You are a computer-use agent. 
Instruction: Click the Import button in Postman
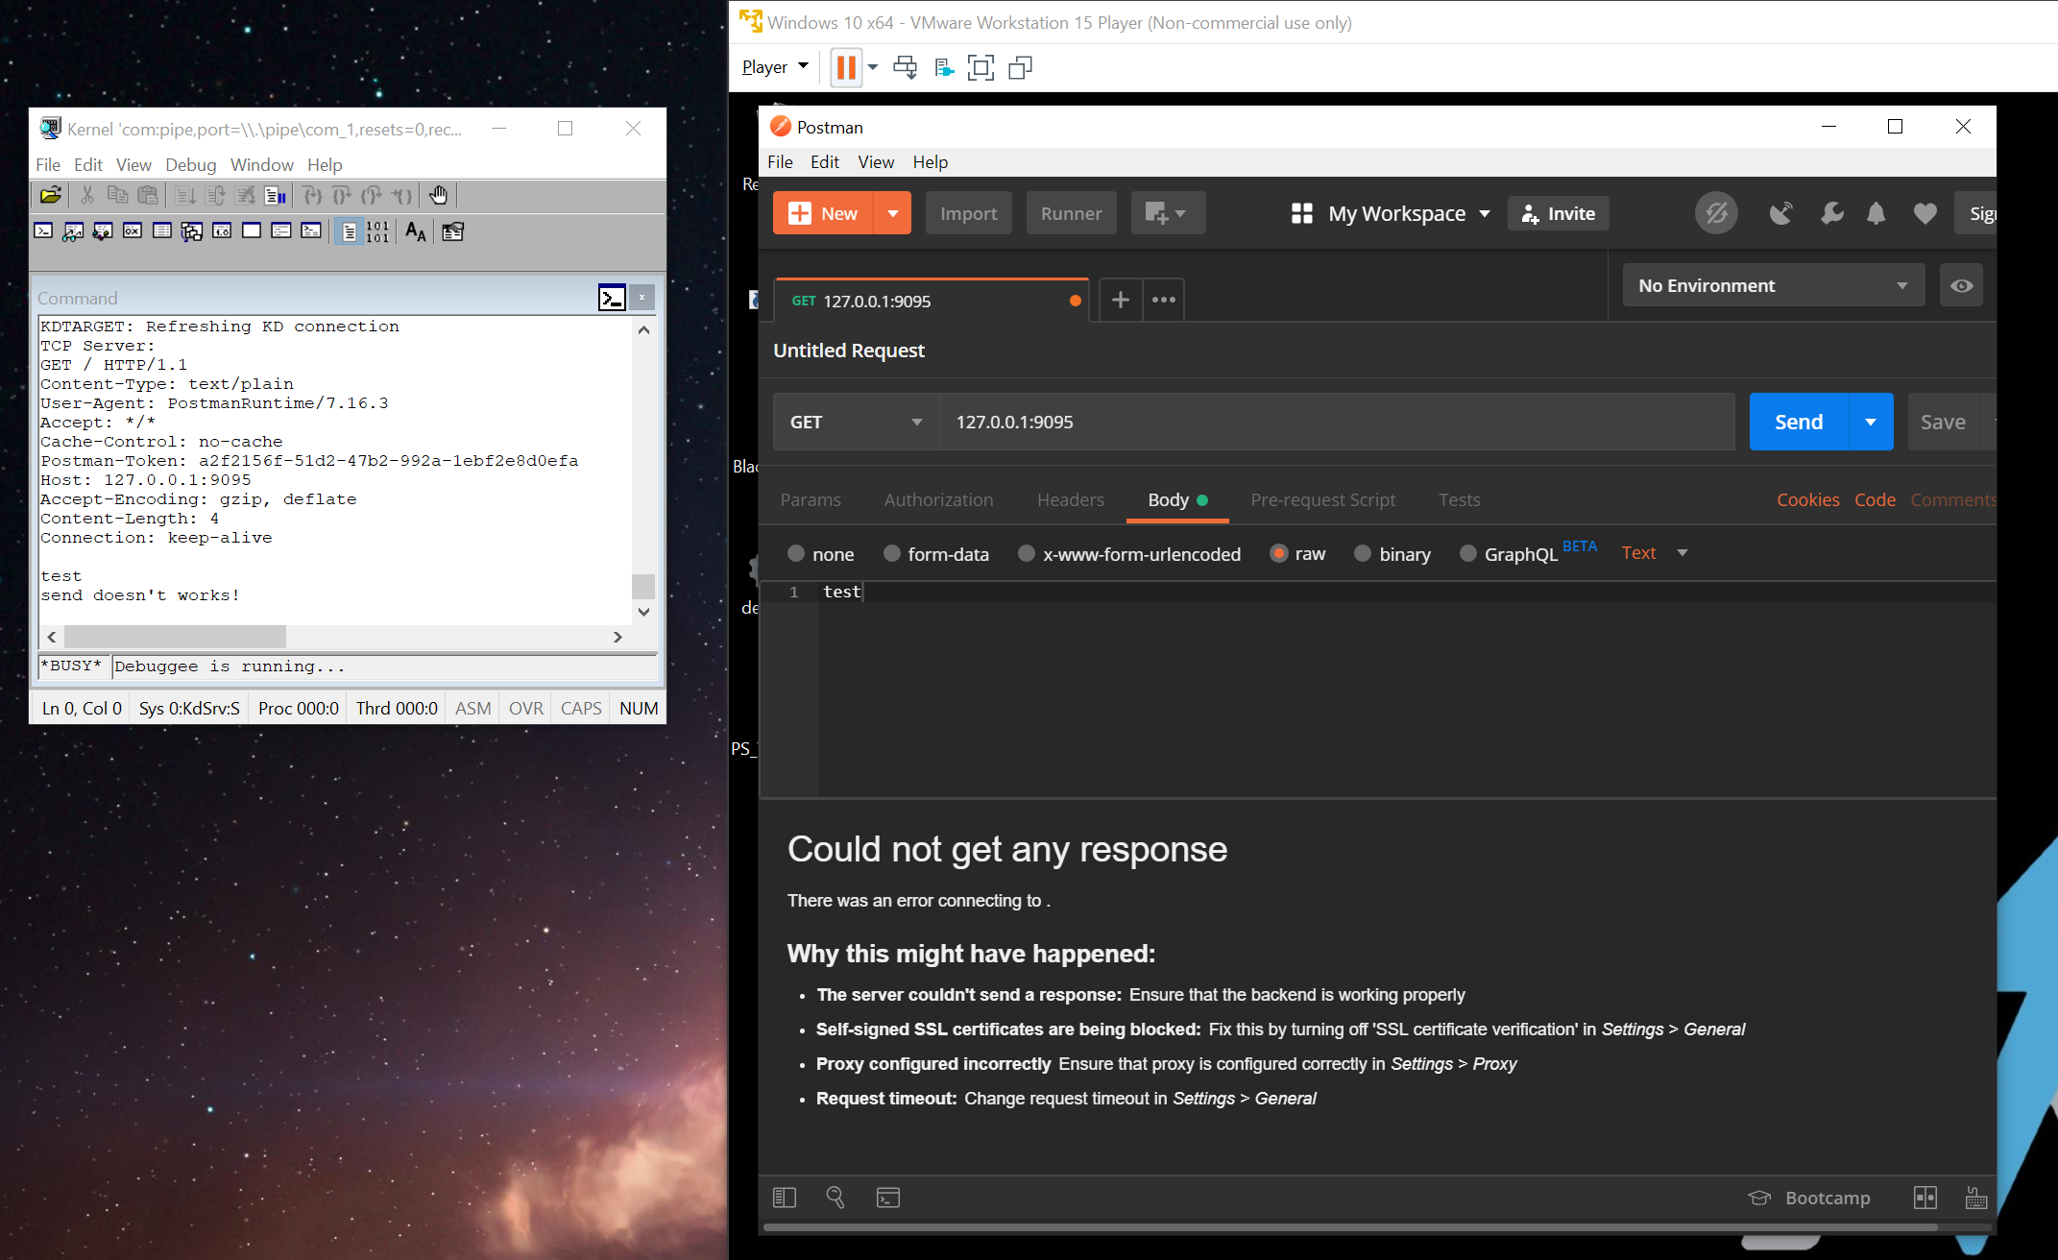[x=968, y=212]
